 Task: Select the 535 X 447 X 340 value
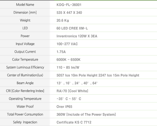pyautogui.click(x=69, y=13)
